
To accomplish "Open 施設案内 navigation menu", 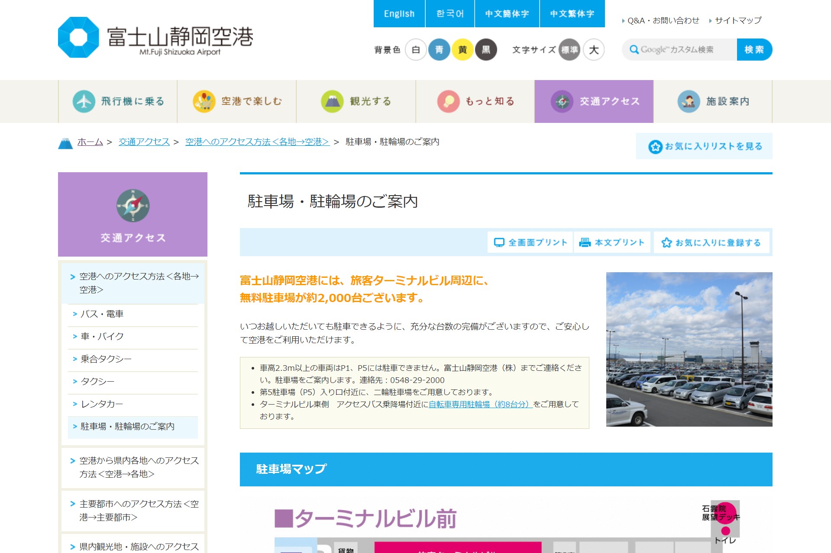I will [713, 101].
